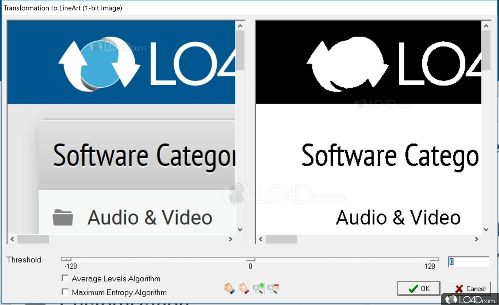The width and height of the screenshot is (499, 305).
Task: Select the blue-cuffed hand pan tool
Action: (x=229, y=289)
